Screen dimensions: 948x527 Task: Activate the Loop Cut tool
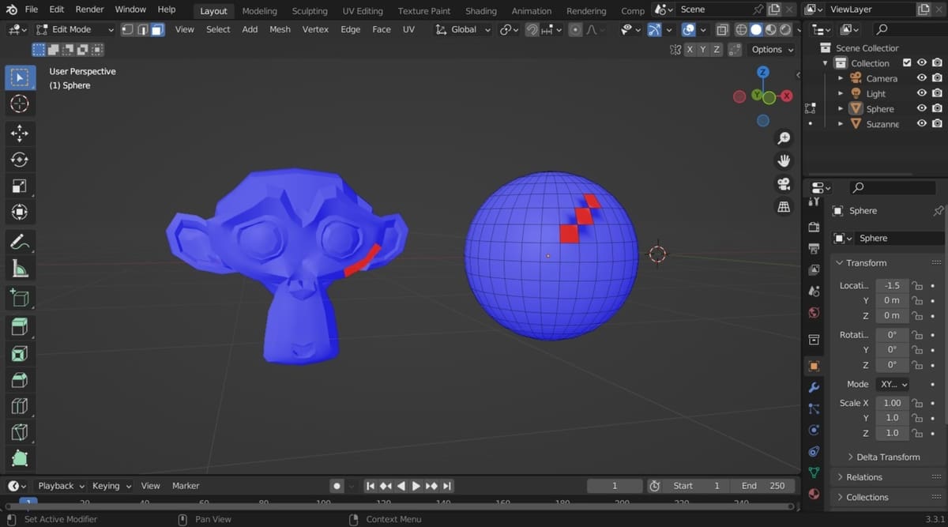click(x=20, y=406)
